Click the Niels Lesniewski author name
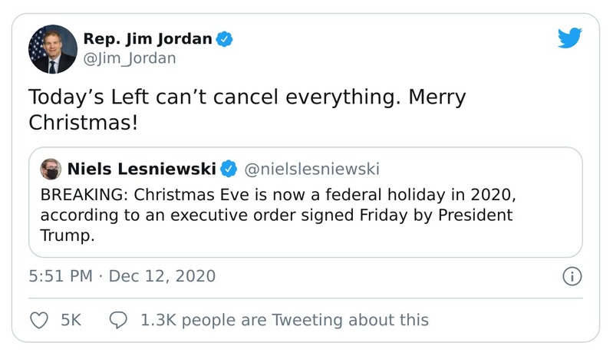The image size is (613, 356). tap(141, 168)
